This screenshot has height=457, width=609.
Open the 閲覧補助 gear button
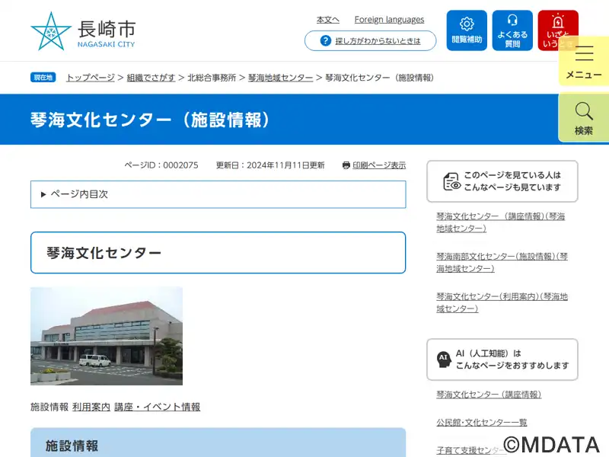click(x=467, y=30)
